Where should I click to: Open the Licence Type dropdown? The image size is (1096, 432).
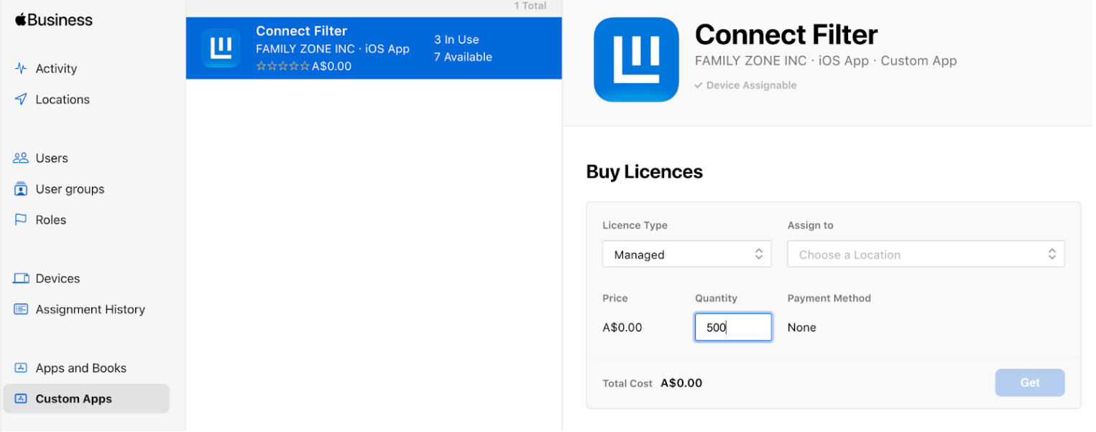[x=686, y=254]
